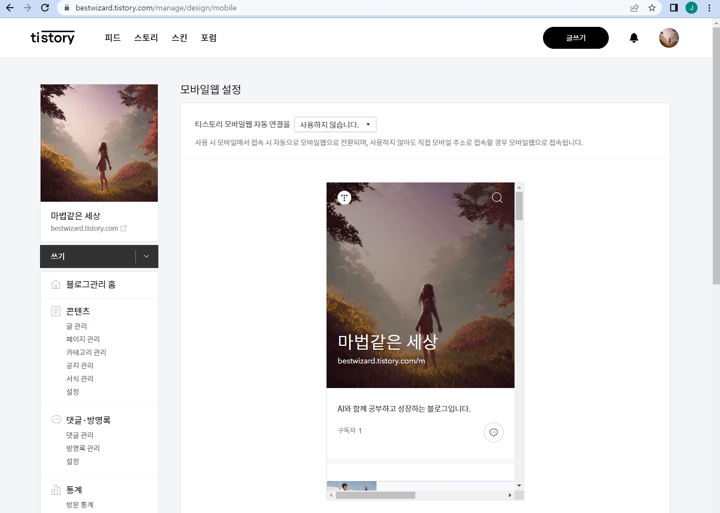Open 방문 통계

point(80,505)
